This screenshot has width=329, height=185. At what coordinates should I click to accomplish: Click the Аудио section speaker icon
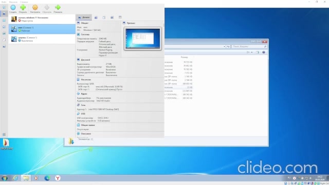[78, 94]
